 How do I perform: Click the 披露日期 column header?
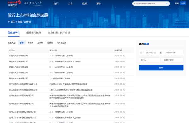pyautogui.click(x=118, y=50)
